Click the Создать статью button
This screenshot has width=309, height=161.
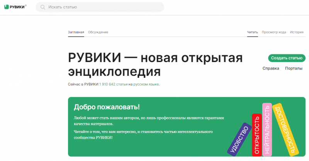[x=287, y=58]
